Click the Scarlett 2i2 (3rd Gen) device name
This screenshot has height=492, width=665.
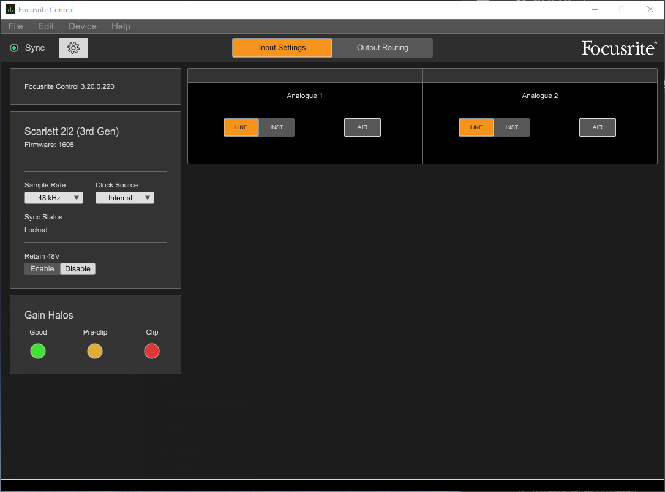72,131
